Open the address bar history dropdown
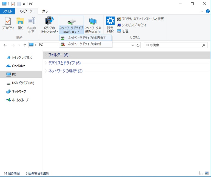 [133, 45]
